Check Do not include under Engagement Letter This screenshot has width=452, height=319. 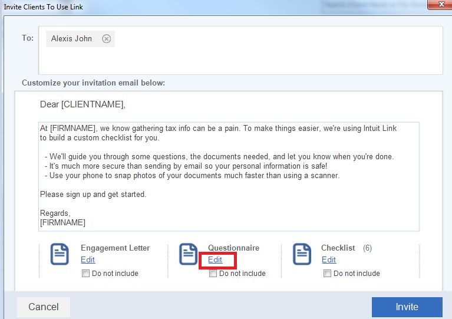point(85,273)
